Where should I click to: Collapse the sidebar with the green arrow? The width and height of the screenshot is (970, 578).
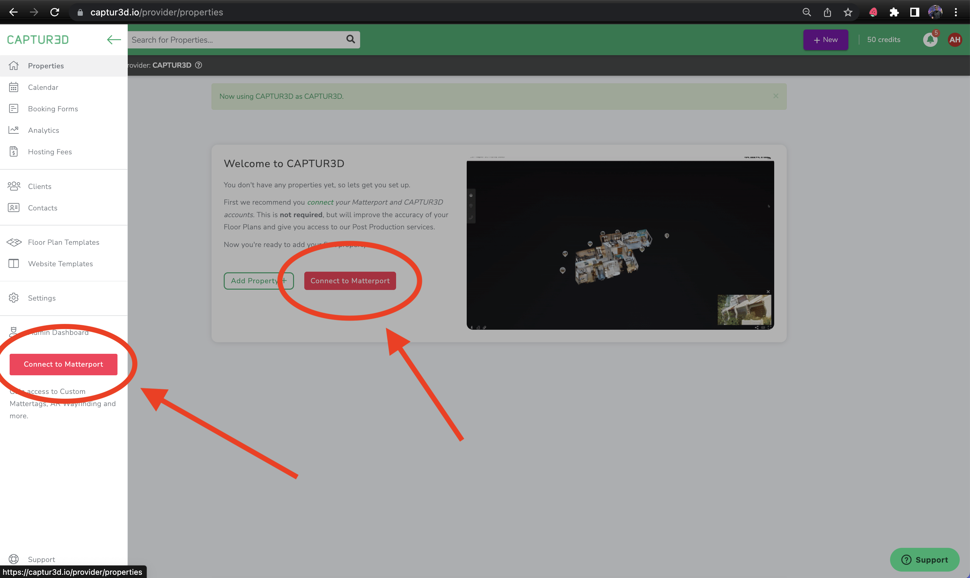(x=114, y=40)
